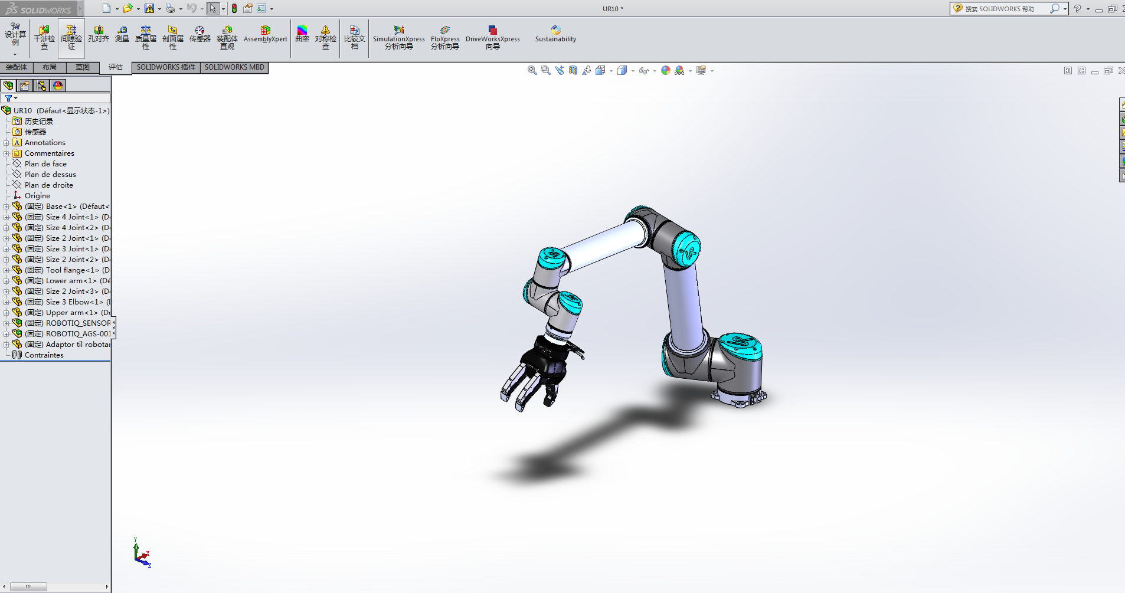Select the 间隙验证 clearance verification tool
The image size is (1125, 593).
click(71, 37)
